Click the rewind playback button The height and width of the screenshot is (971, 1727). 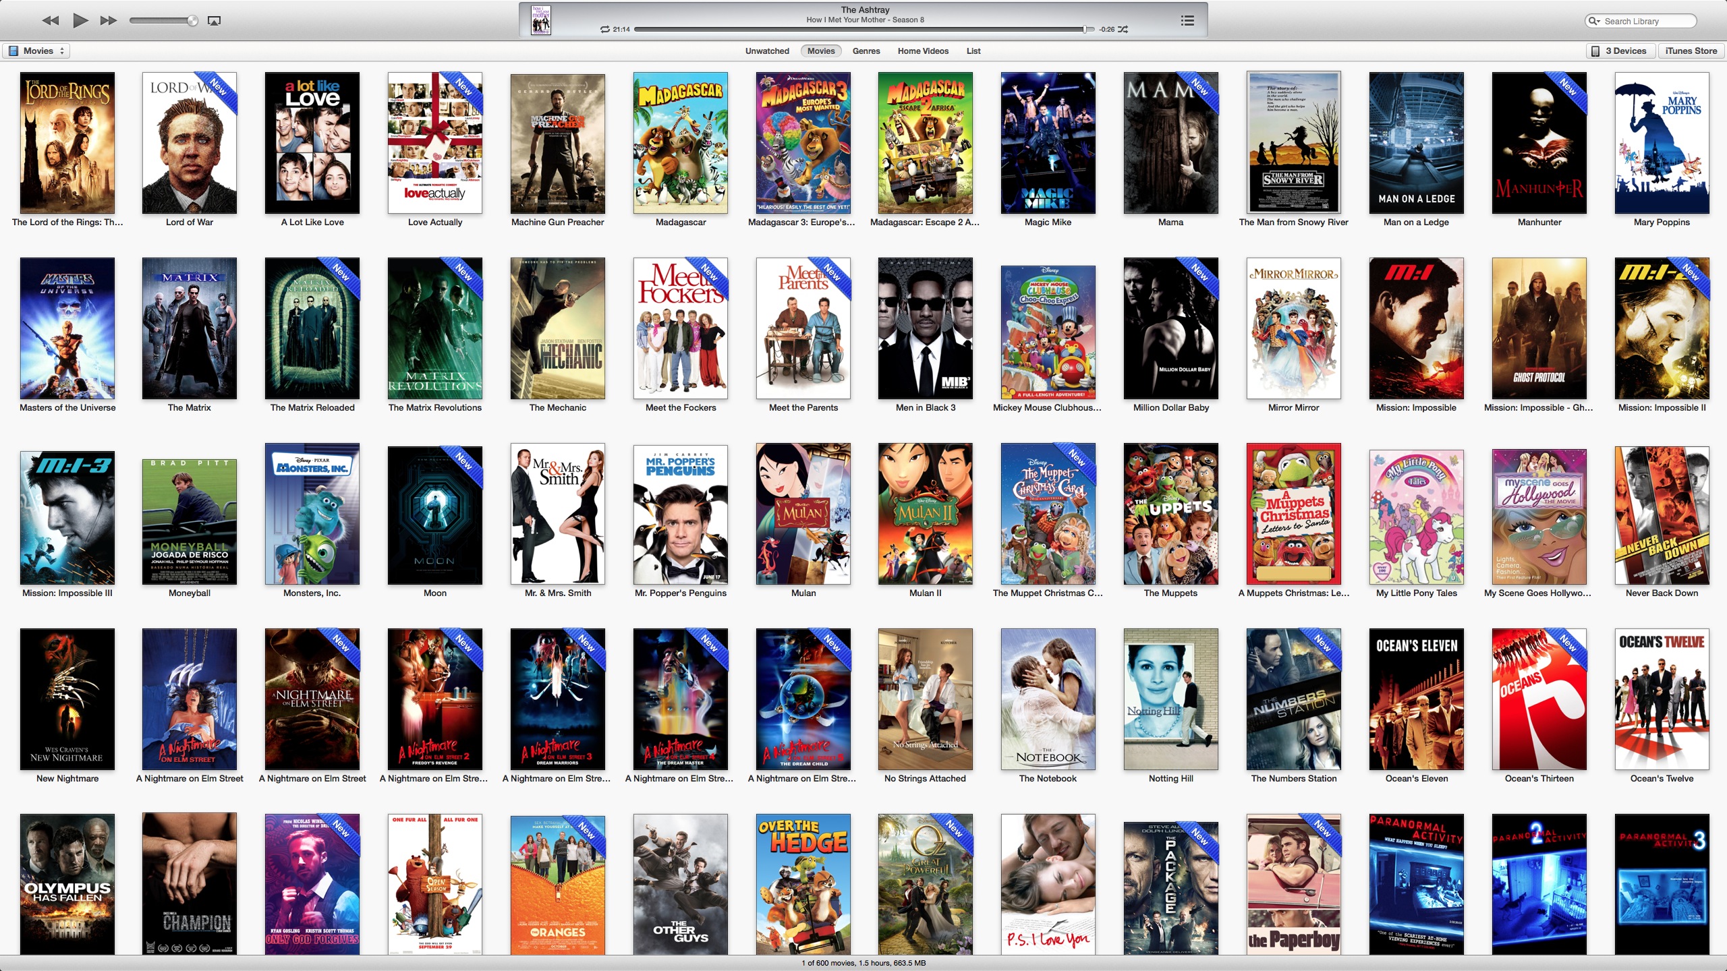(51, 20)
